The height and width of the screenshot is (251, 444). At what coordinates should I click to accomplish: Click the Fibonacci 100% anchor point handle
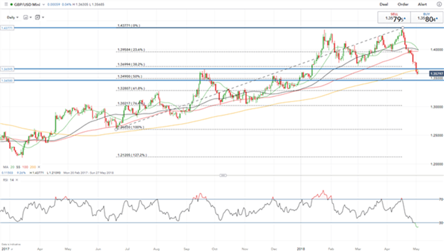116,129
